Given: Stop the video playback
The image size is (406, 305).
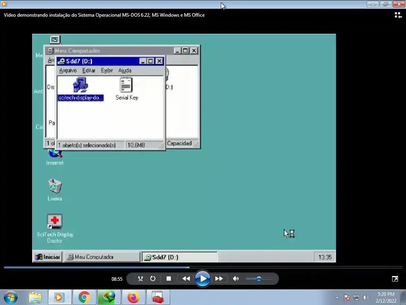Looking at the screenshot, I should [169, 278].
